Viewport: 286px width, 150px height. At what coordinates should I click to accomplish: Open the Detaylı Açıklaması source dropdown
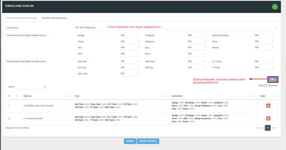coord(264,35)
